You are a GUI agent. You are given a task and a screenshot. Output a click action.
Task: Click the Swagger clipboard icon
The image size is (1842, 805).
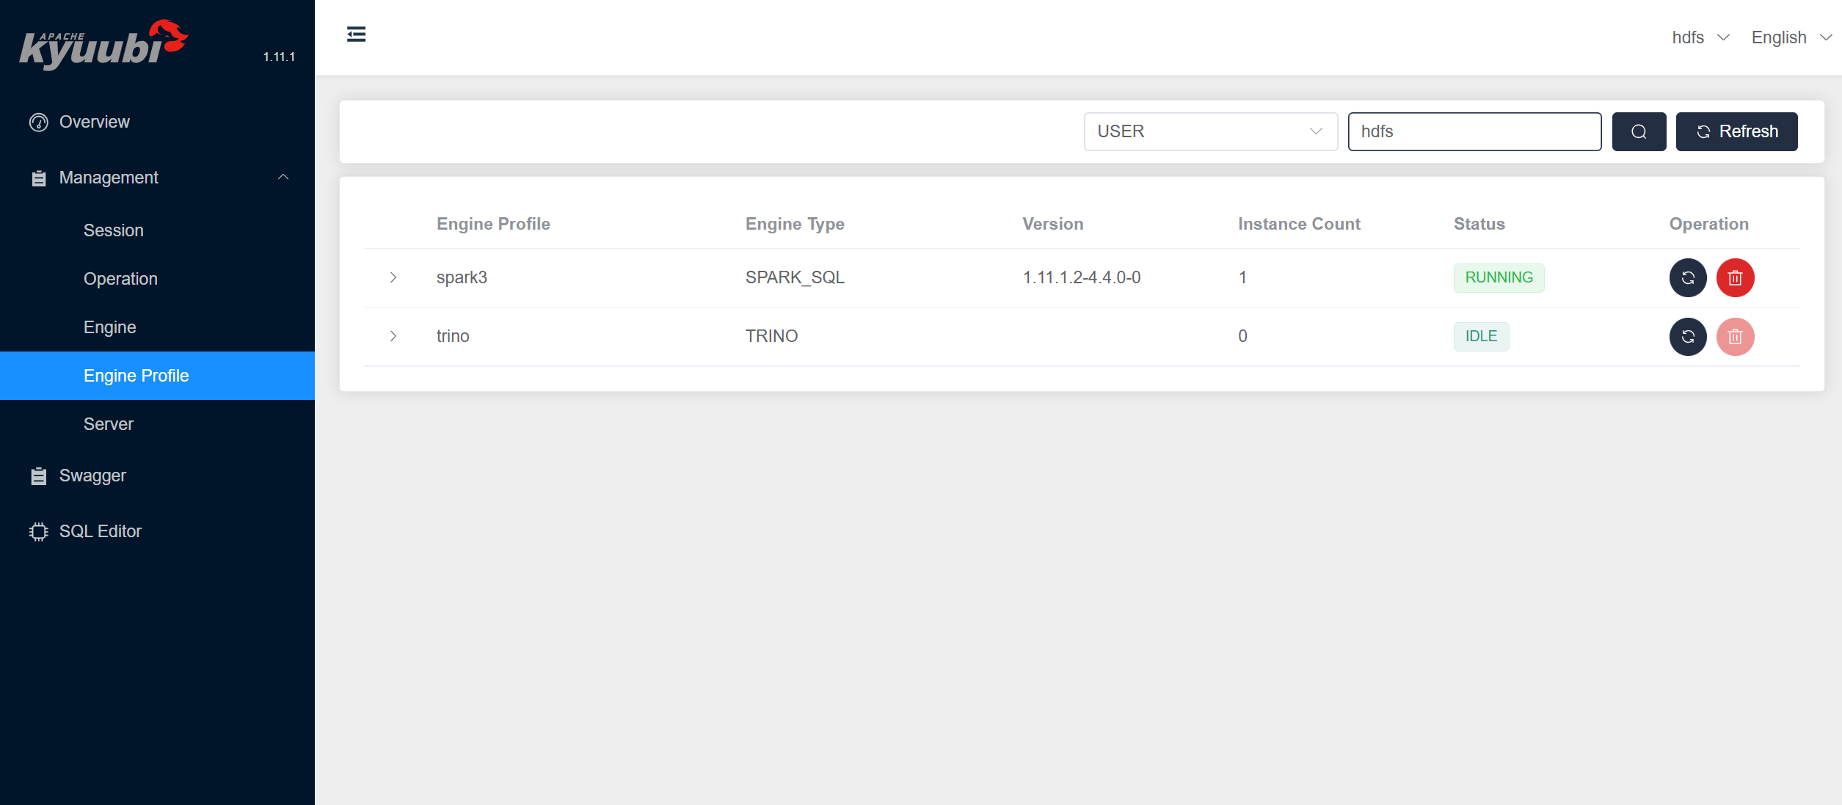click(x=39, y=476)
